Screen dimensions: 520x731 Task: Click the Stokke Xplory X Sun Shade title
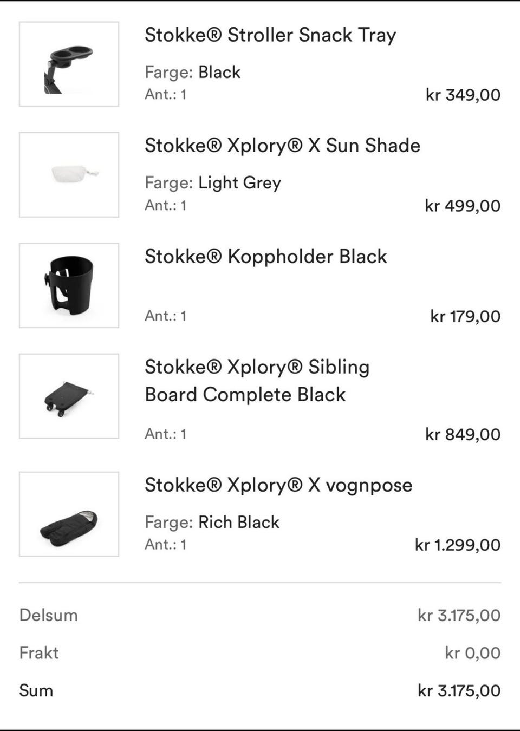(282, 146)
